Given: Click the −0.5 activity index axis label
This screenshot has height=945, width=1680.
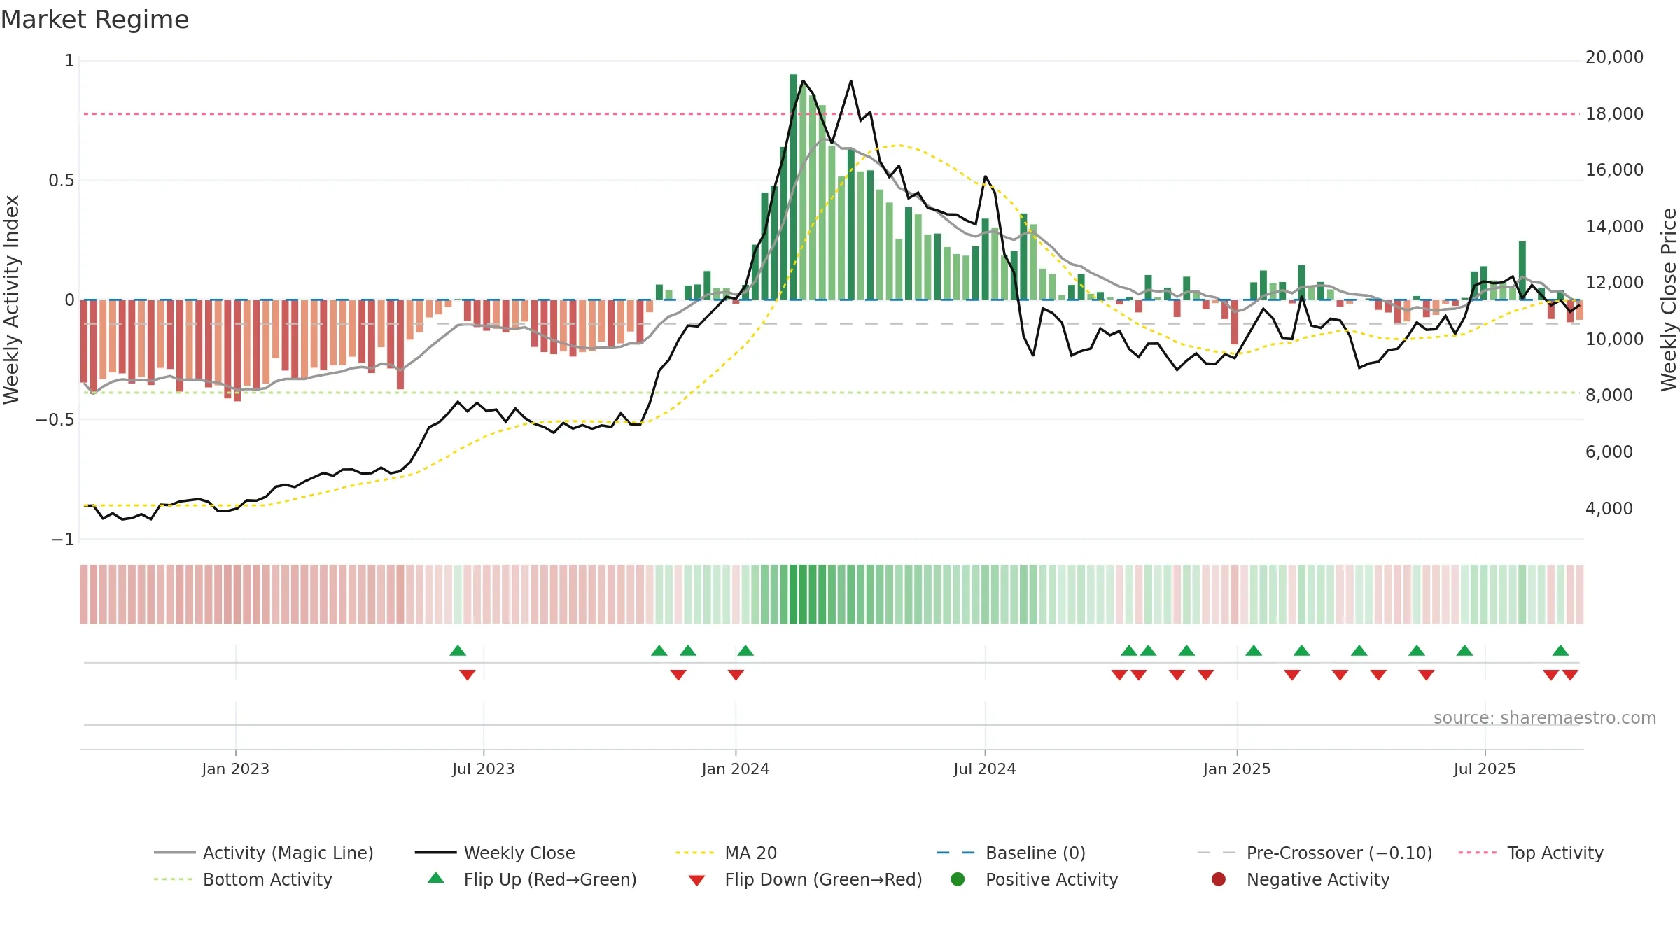Looking at the screenshot, I should tap(55, 420).
